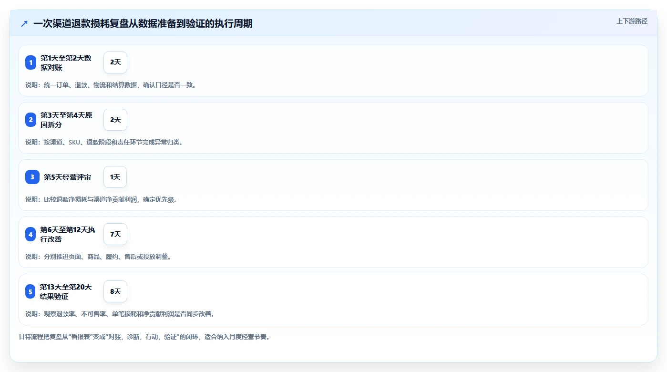
Task: Select the step title 第1天至第2天数据对账
Action: click(x=66, y=62)
